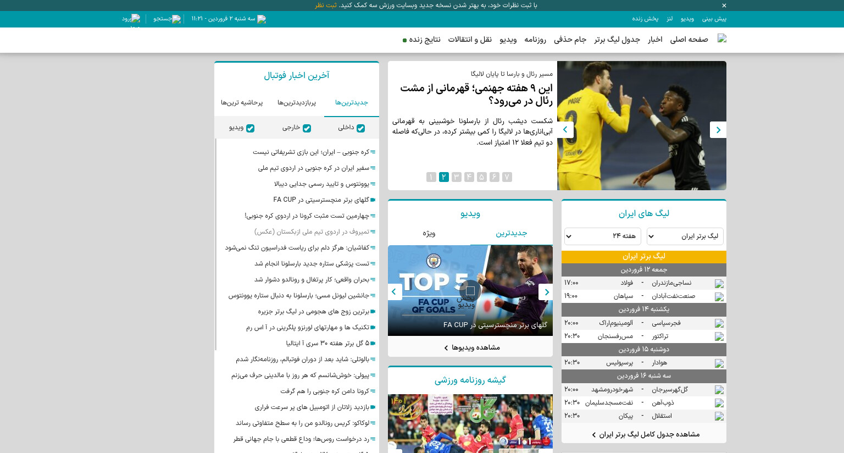This screenshot has width=844, height=453.
Task: Open جدول لیگ برتر menu item
Action: (617, 40)
